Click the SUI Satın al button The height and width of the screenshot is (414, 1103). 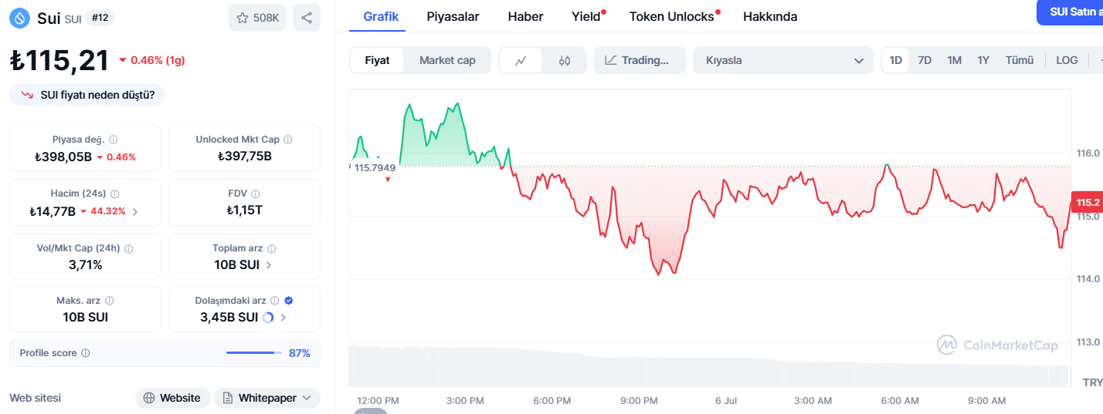[x=1070, y=12]
